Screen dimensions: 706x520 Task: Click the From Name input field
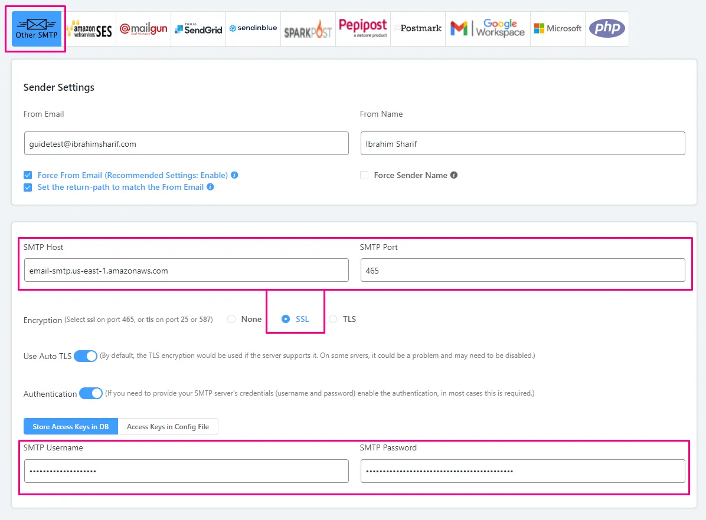point(523,143)
